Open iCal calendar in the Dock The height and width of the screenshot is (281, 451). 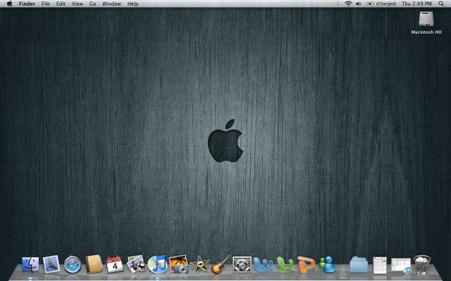click(x=115, y=264)
